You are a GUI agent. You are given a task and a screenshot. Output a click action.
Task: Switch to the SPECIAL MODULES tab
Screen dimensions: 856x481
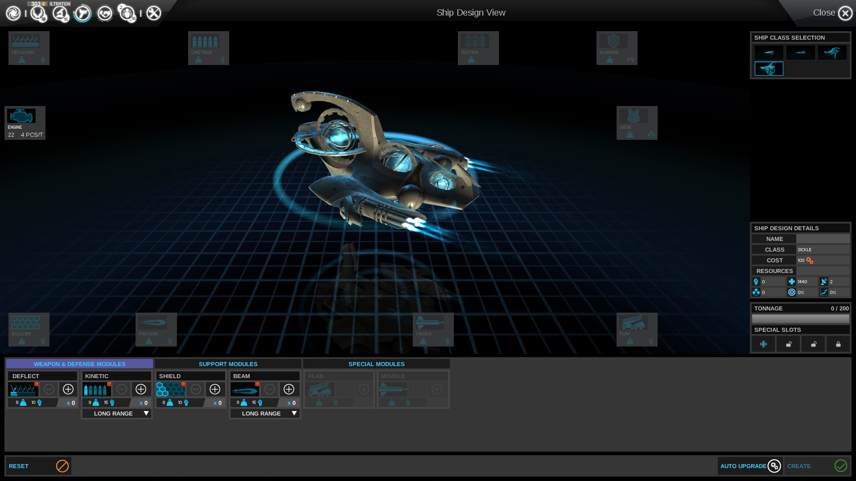(x=376, y=364)
